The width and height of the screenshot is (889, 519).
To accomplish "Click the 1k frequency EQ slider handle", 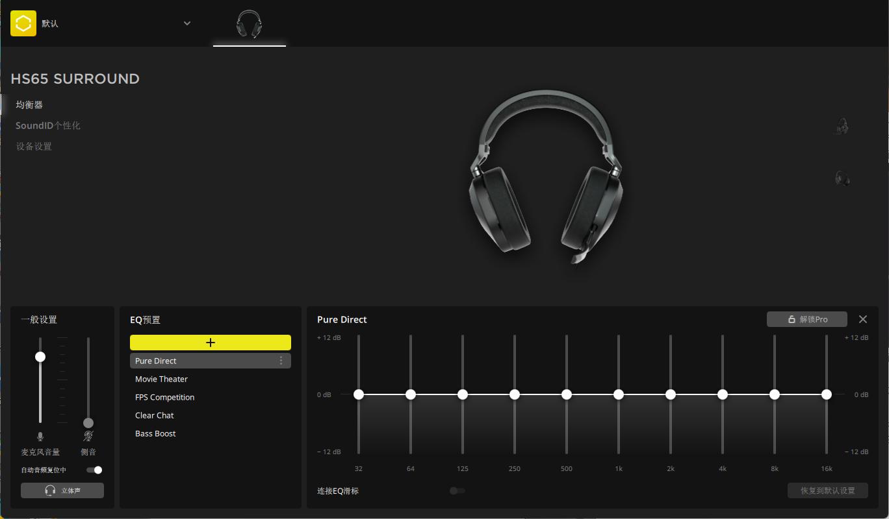I will tap(619, 394).
